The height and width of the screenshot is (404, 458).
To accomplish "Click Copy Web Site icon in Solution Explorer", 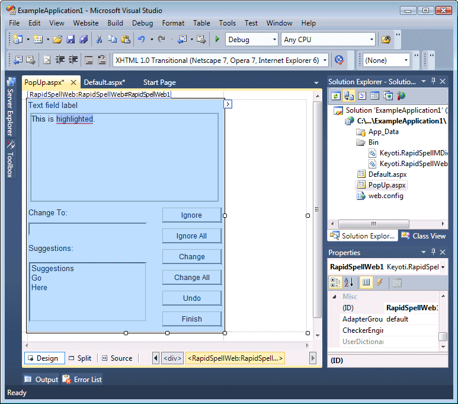I will [388, 96].
